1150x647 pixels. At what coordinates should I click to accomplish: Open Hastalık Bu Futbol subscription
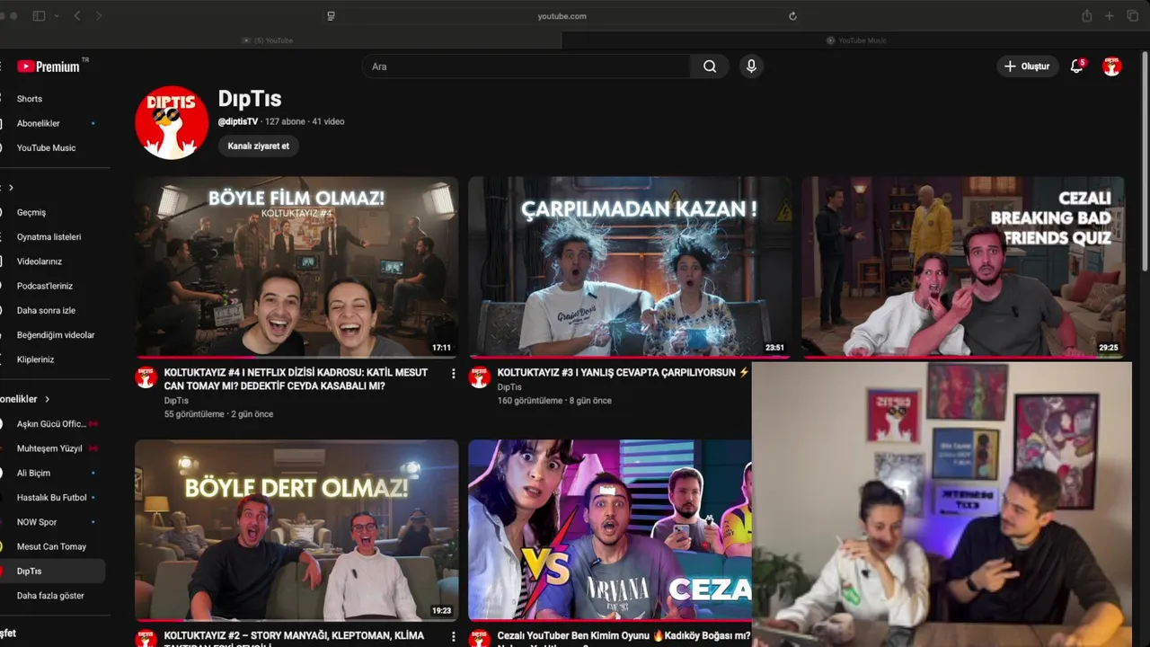(x=52, y=497)
